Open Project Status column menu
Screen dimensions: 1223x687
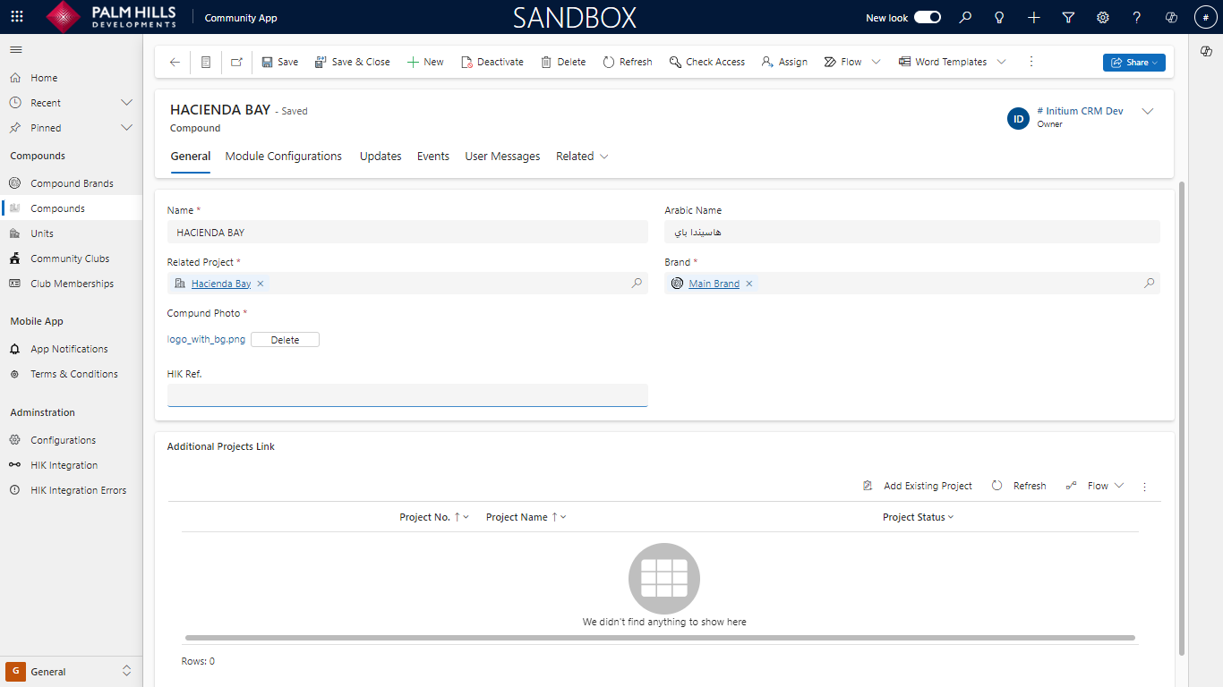(918, 517)
